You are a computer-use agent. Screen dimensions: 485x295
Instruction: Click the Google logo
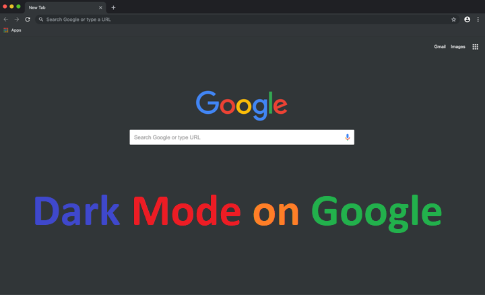(241, 104)
